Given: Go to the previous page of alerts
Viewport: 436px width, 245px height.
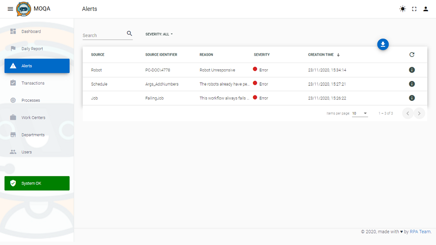Looking at the screenshot, I should (407, 113).
